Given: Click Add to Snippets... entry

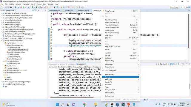Looking at the screenshot, I should [x=121, y=71].
